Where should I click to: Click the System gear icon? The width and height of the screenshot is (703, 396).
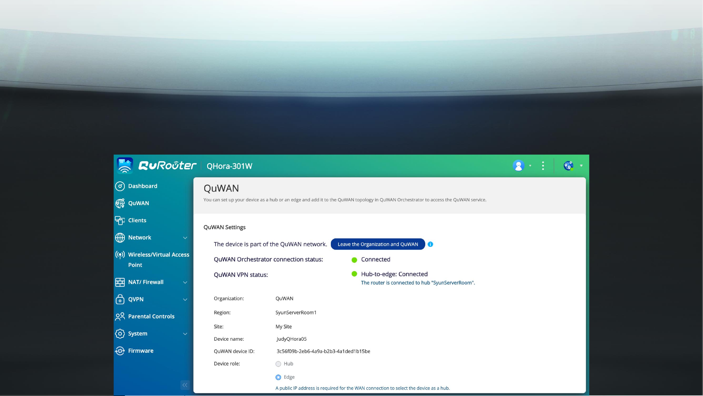click(120, 334)
